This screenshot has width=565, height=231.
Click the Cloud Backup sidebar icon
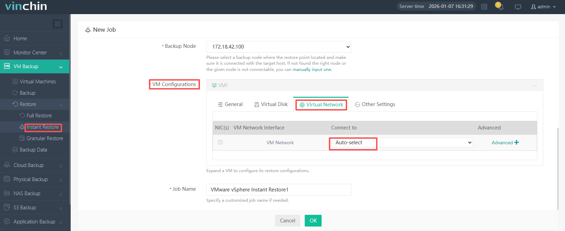[x=7, y=165]
